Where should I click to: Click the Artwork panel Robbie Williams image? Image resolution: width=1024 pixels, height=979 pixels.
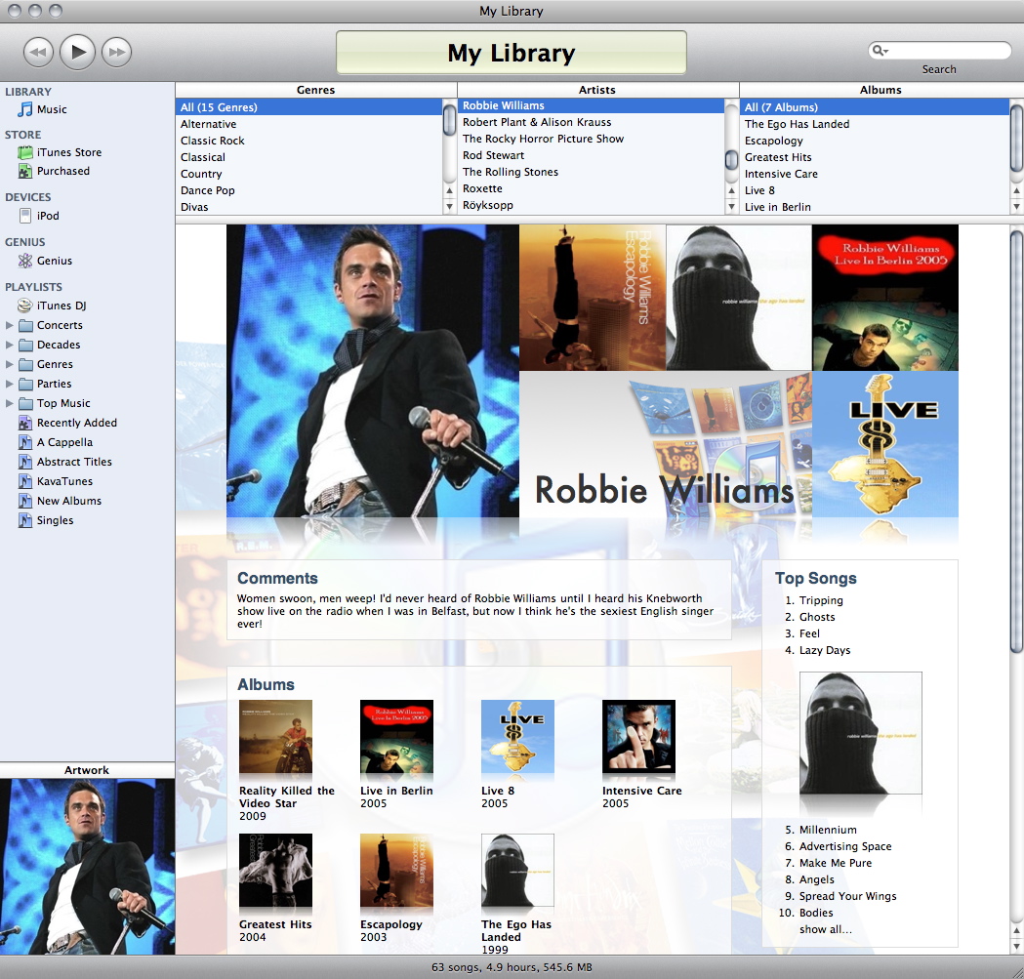pos(88,867)
